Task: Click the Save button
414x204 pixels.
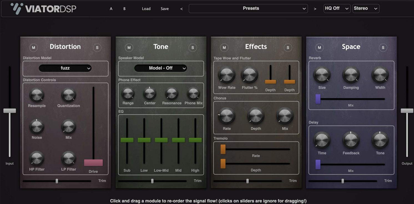Action: pyautogui.click(x=165, y=9)
